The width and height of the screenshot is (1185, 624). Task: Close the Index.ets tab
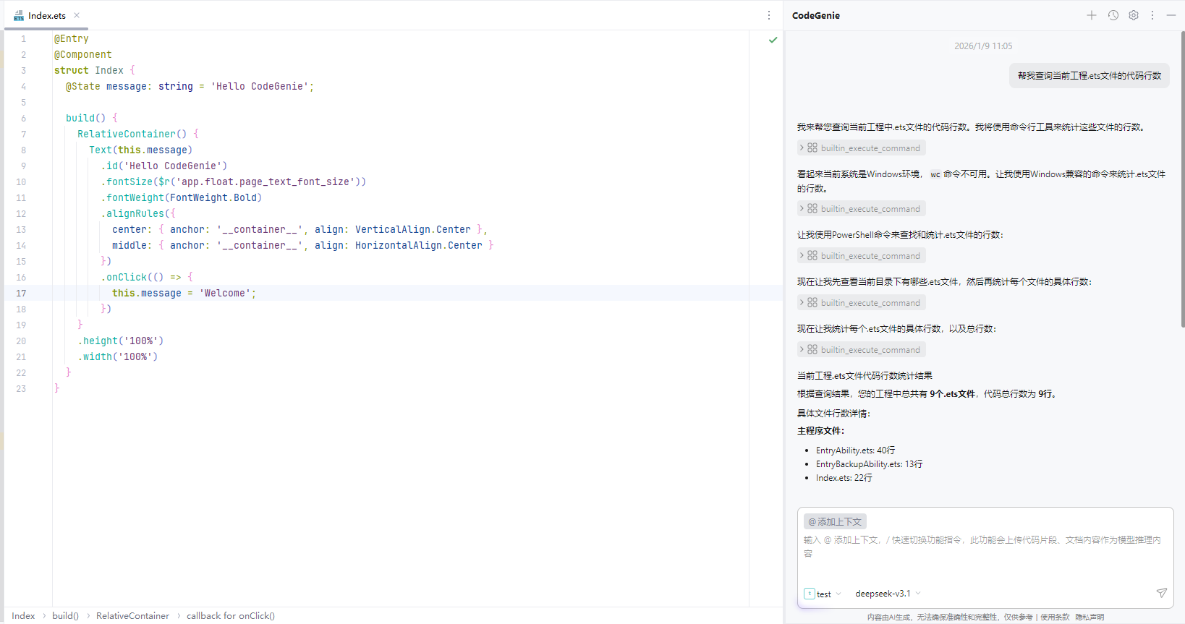77,15
